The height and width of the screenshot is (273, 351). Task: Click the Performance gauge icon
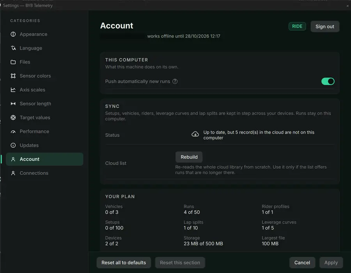13,131
